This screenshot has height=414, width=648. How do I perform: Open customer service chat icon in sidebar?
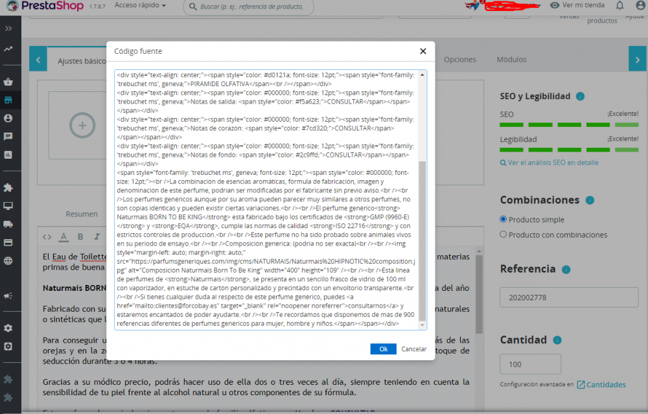point(8,136)
